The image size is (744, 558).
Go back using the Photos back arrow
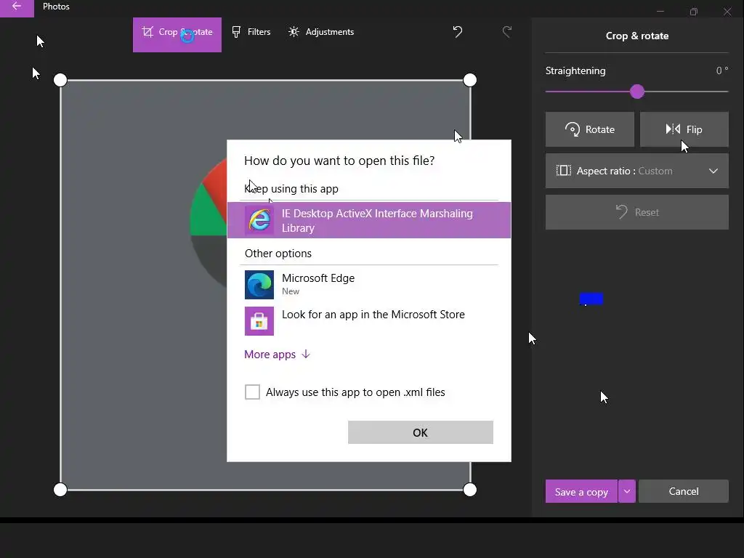click(17, 7)
